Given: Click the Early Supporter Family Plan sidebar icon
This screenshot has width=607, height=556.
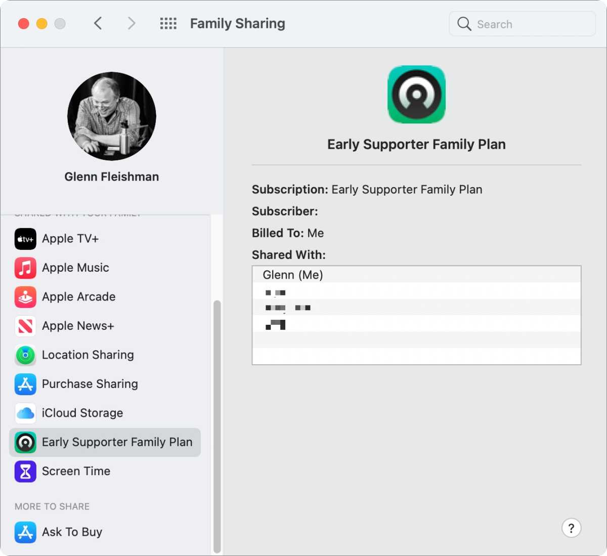Looking at the screenshot, I should 25,443.
